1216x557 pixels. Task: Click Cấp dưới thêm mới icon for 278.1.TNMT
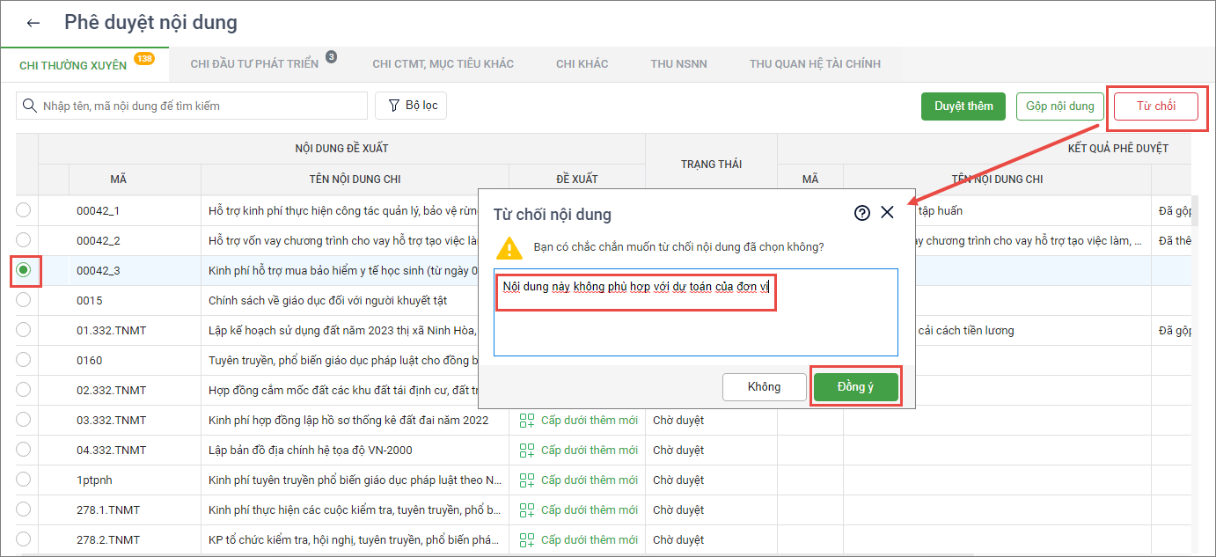coord(527,510)
